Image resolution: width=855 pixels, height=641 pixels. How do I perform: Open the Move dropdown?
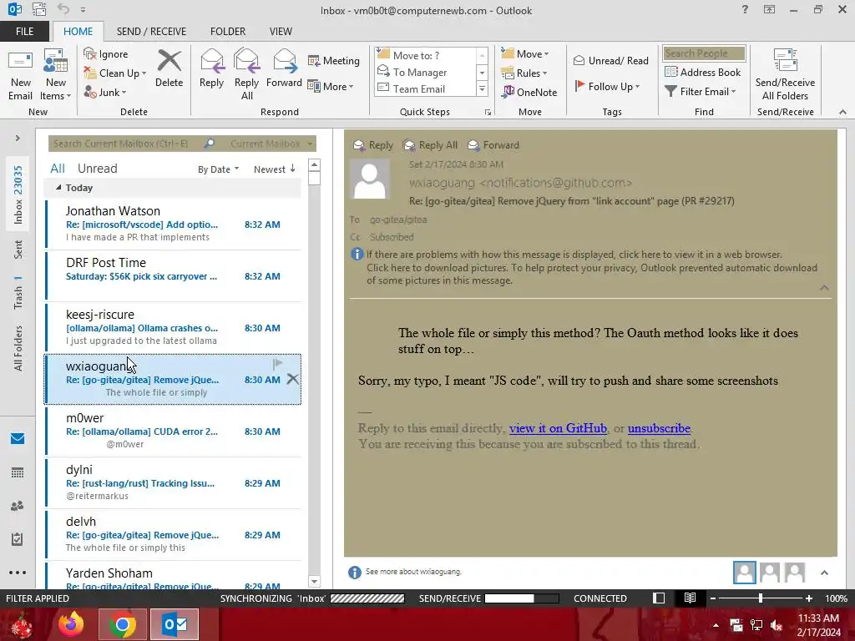coord(525,54)
